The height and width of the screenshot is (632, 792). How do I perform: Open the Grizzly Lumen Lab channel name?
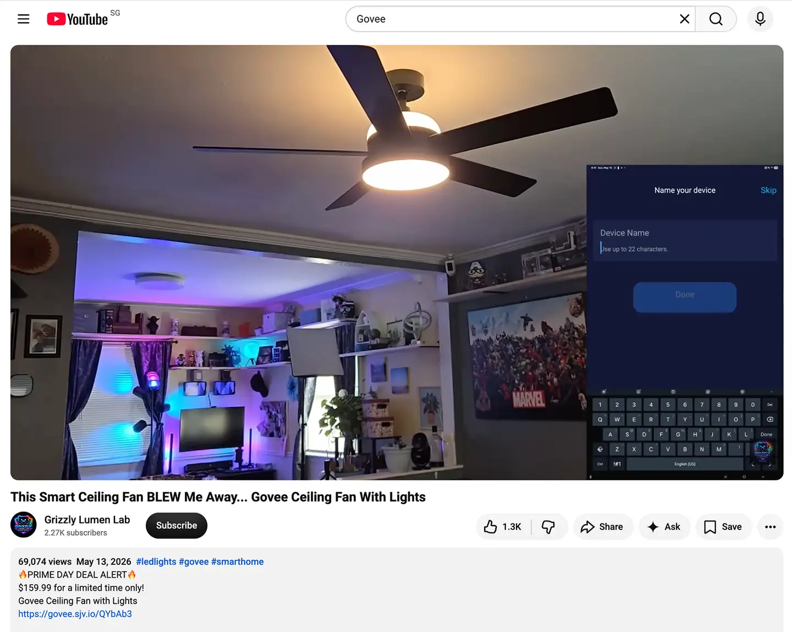pyautogui.click(x=87, y=520)
